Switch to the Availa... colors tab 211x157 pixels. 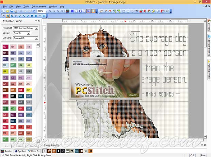(7, 151)
